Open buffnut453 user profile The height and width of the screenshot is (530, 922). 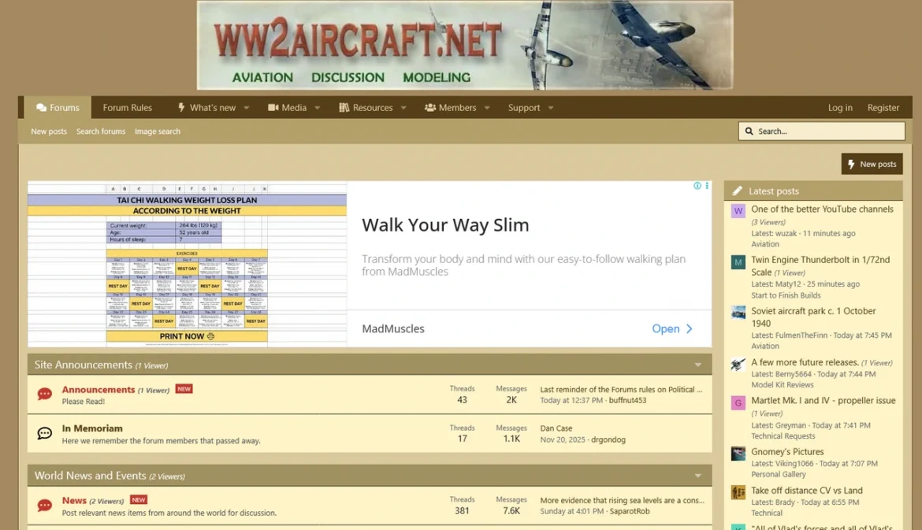point(627,400)
